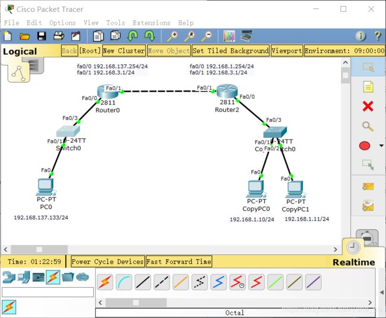Choose the Select tool in the right panel

[x=368, y=67]
